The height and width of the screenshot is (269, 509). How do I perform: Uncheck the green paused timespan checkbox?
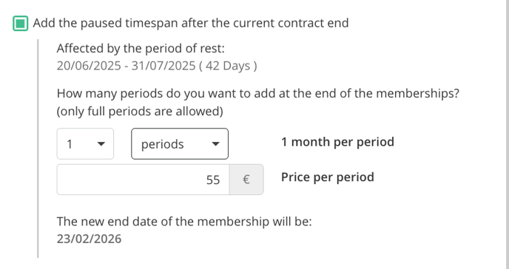21,24
